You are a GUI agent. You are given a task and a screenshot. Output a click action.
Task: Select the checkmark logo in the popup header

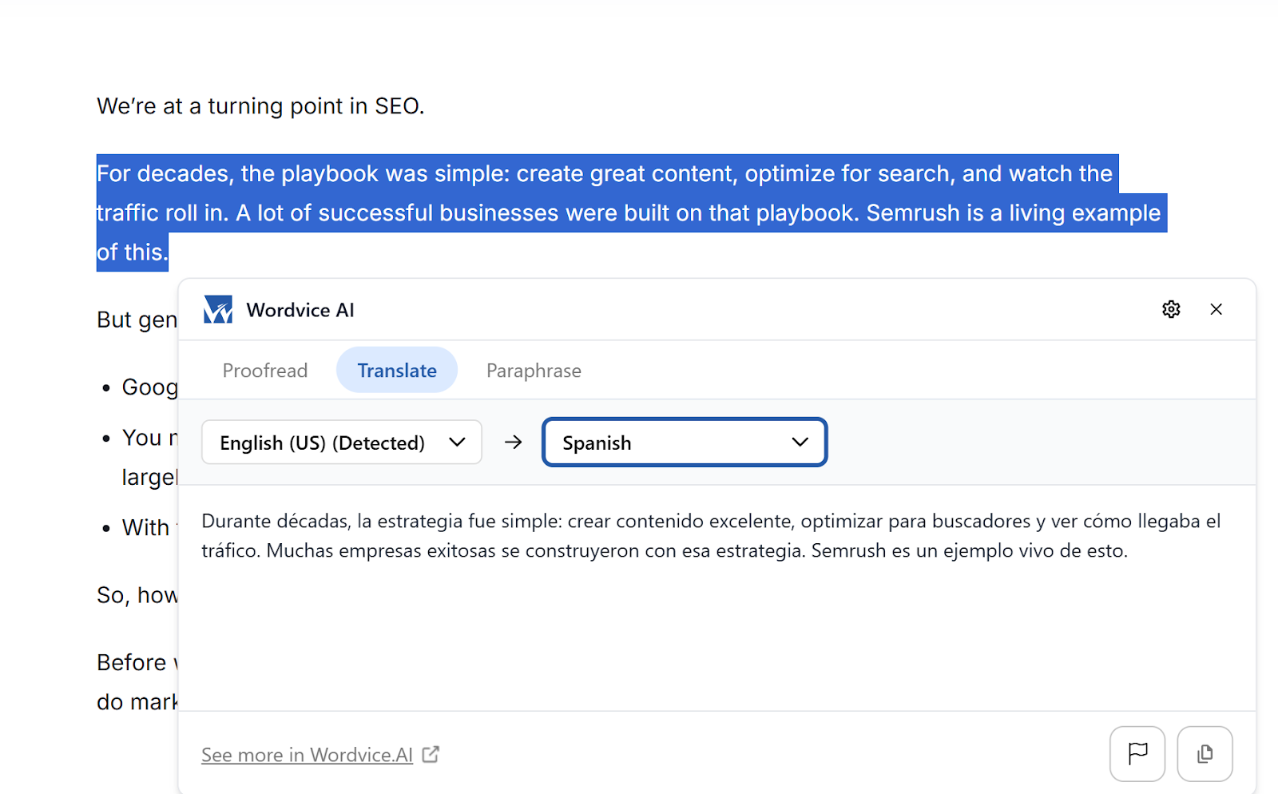click(217, 309)
